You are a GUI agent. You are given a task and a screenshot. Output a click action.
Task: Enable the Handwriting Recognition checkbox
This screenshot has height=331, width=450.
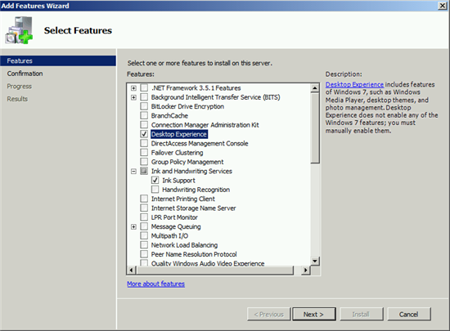[155, 190]
